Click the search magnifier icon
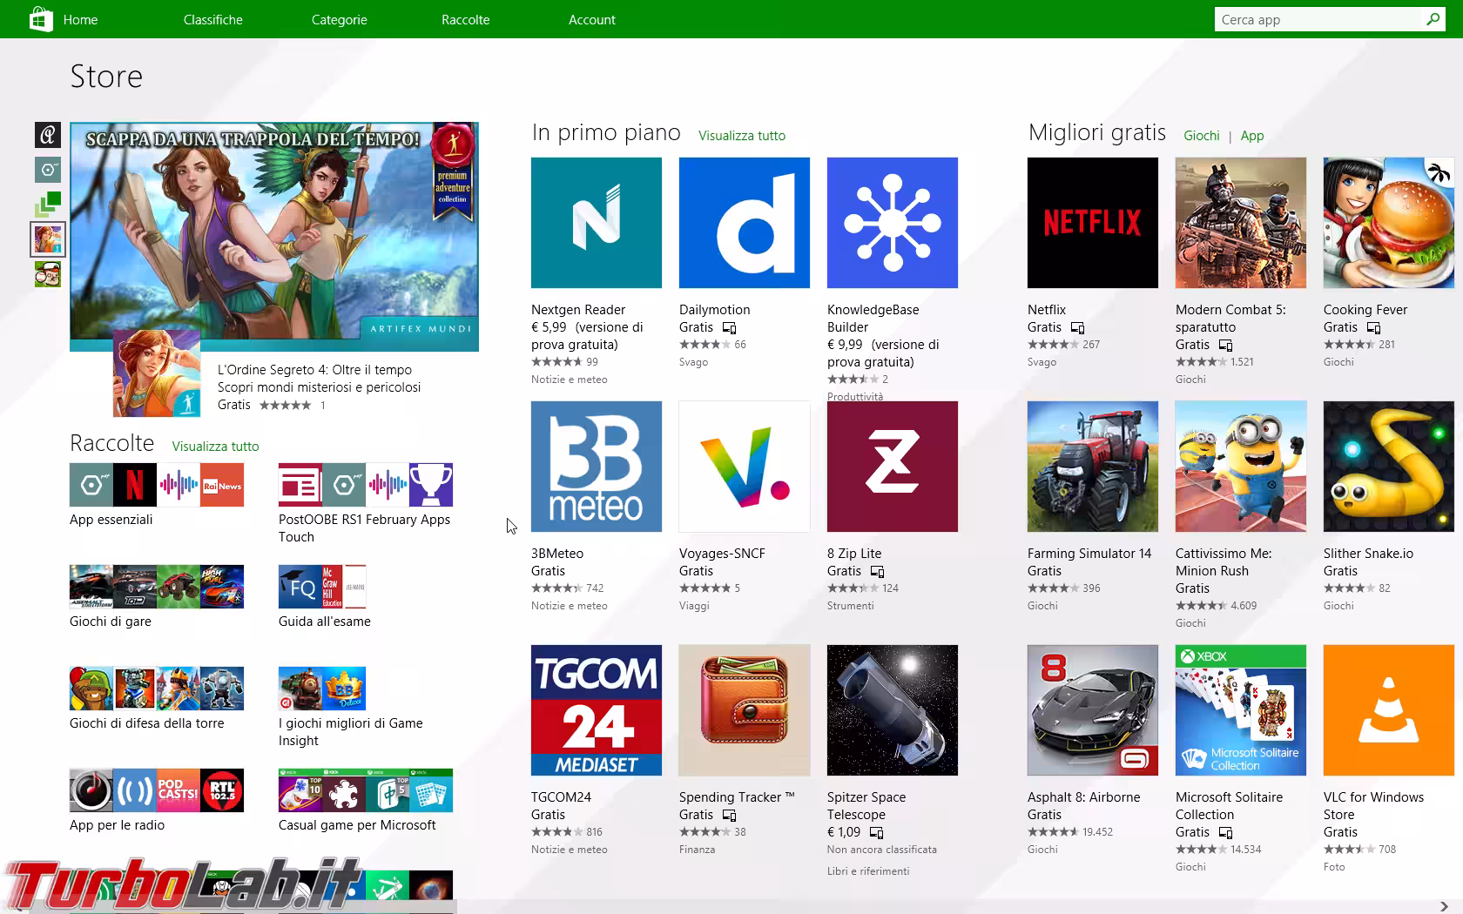 click(x=1433, y=19)
